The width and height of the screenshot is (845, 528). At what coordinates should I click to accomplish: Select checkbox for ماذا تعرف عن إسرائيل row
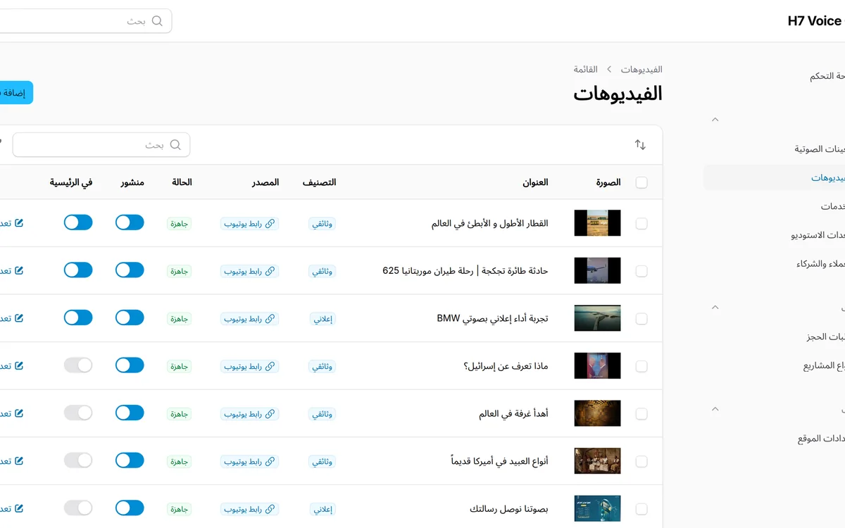pyautogui.click(x=641, y=366)
